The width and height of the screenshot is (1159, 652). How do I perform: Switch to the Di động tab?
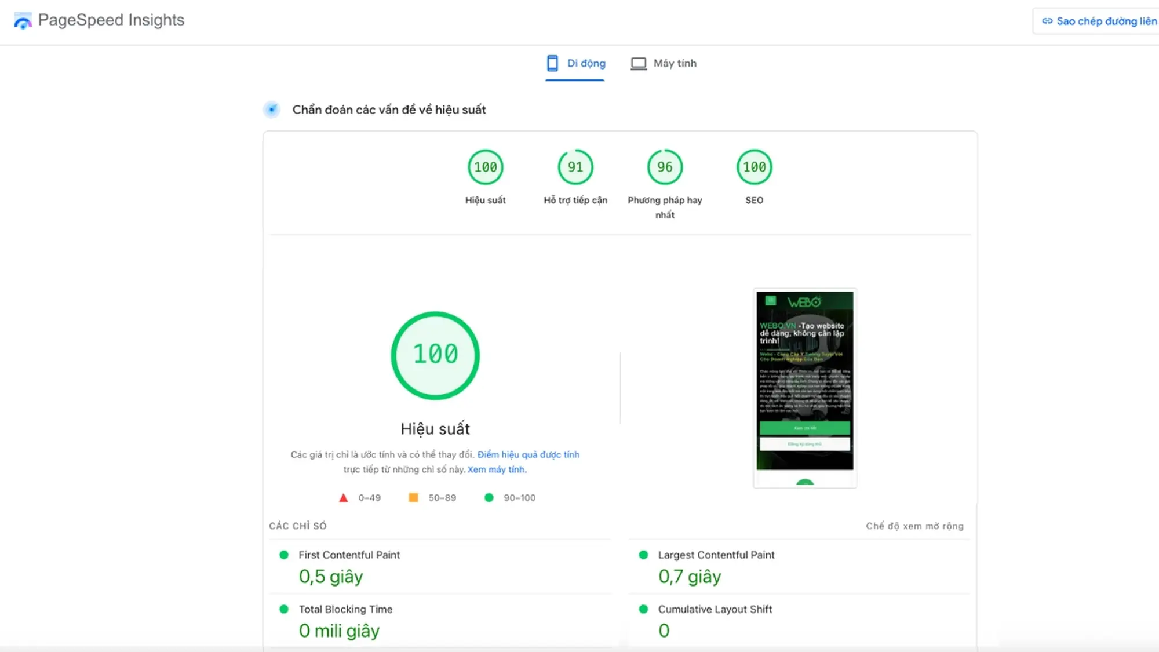575,63
